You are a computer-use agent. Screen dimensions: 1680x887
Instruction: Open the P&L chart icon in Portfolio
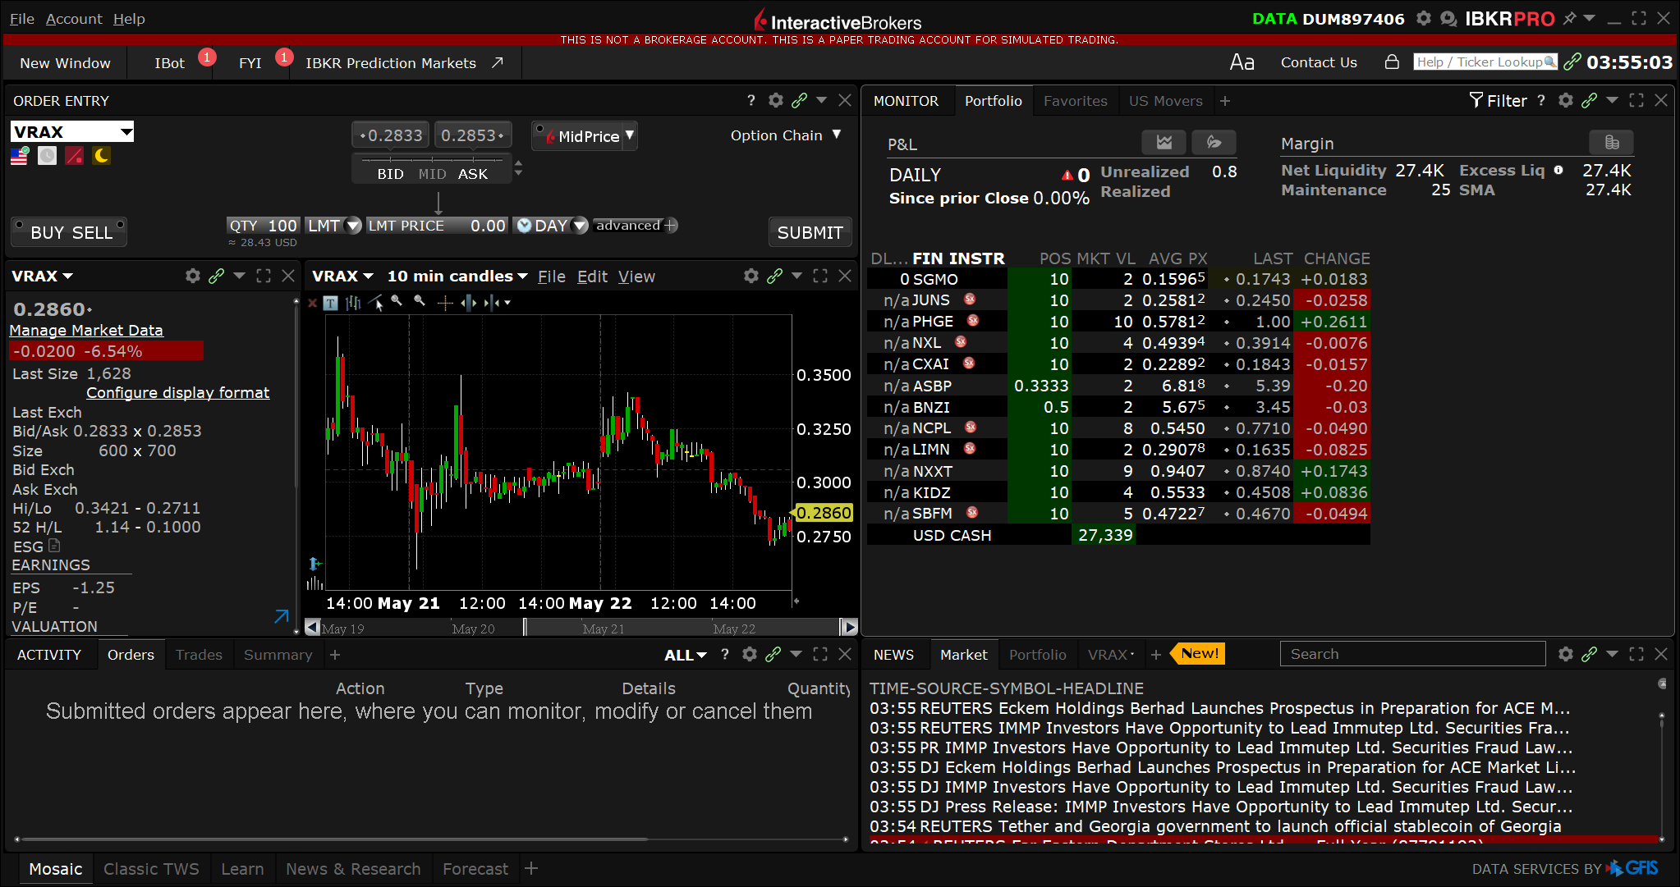1164,143
